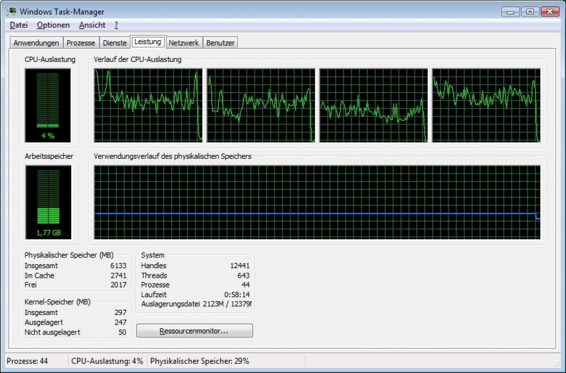Click the window resize grip in status bar

click(x=556, y=364)
